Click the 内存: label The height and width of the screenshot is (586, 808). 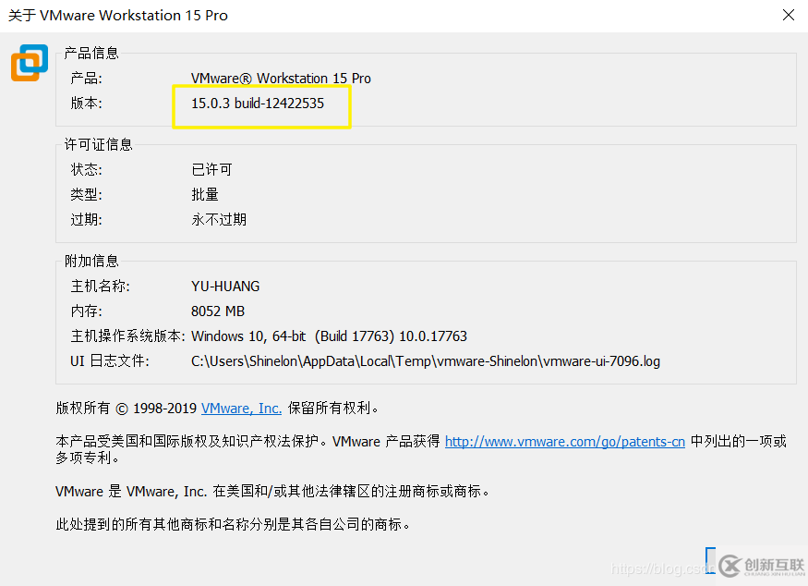pyautogui.click(x=86, y=311)
